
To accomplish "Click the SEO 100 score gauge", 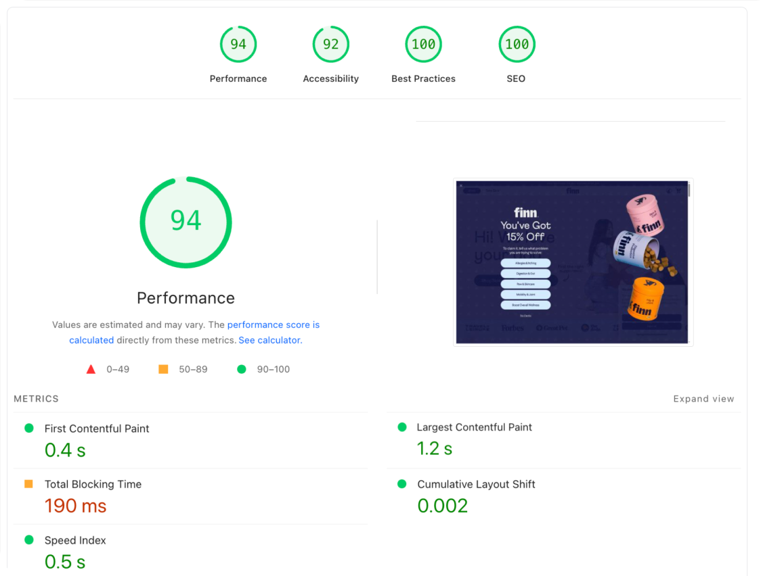I will pos(517,45).
